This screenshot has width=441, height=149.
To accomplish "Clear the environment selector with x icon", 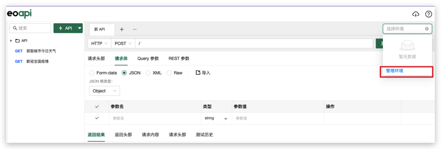I will click(x=427, y=29).
